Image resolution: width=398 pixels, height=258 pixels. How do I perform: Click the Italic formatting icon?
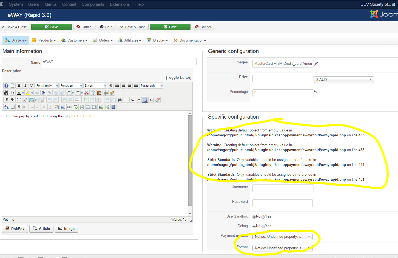coord(25,86)
